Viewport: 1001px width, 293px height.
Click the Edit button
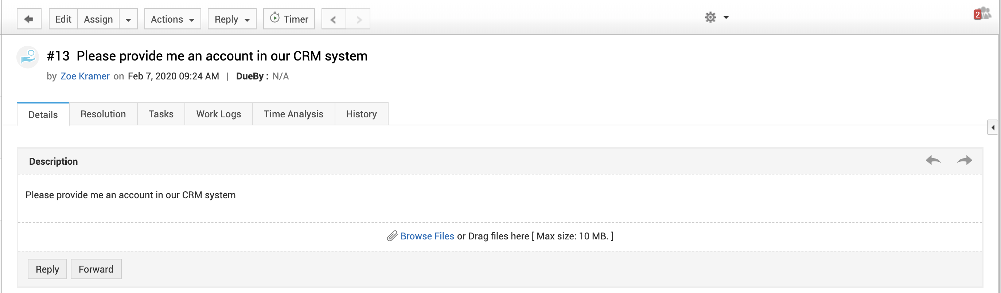click(x=63, y=19)
